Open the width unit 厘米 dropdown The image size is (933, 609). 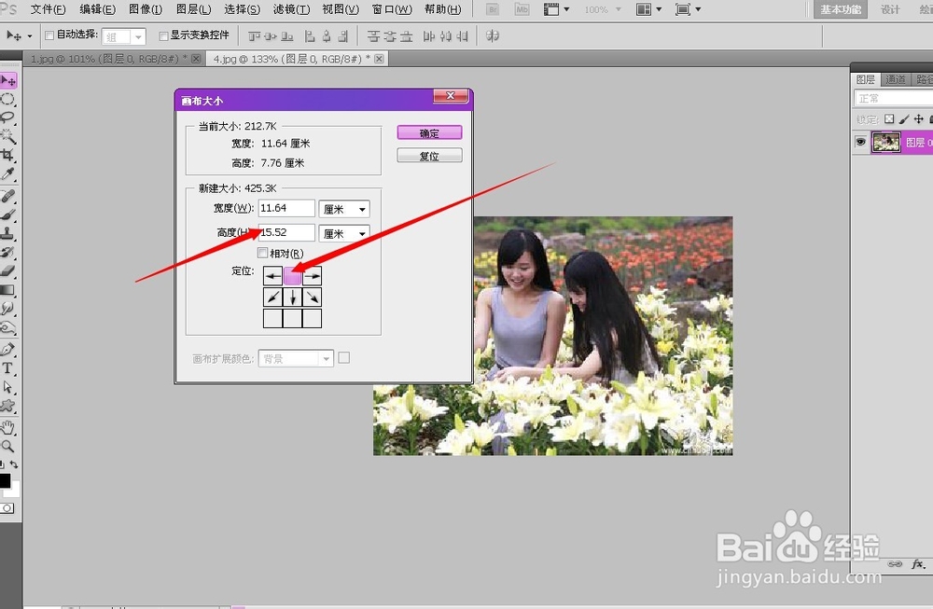coord(344,209)
